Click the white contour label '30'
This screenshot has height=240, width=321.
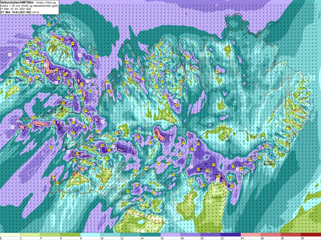pyautogui.click(x=46, y=65)
